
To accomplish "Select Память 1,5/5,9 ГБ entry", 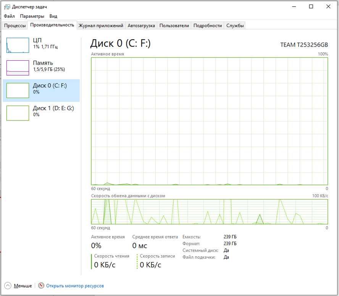I will (x=41, y=68).
